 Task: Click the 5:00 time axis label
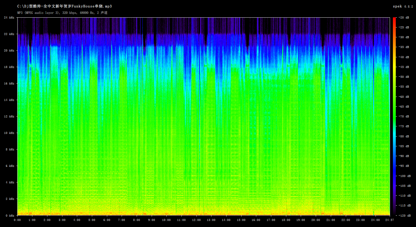coord(92,220)
